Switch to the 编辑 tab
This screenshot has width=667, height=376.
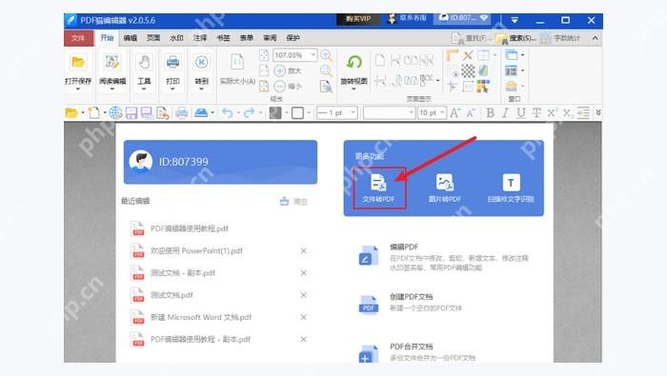tap(130, 38)
